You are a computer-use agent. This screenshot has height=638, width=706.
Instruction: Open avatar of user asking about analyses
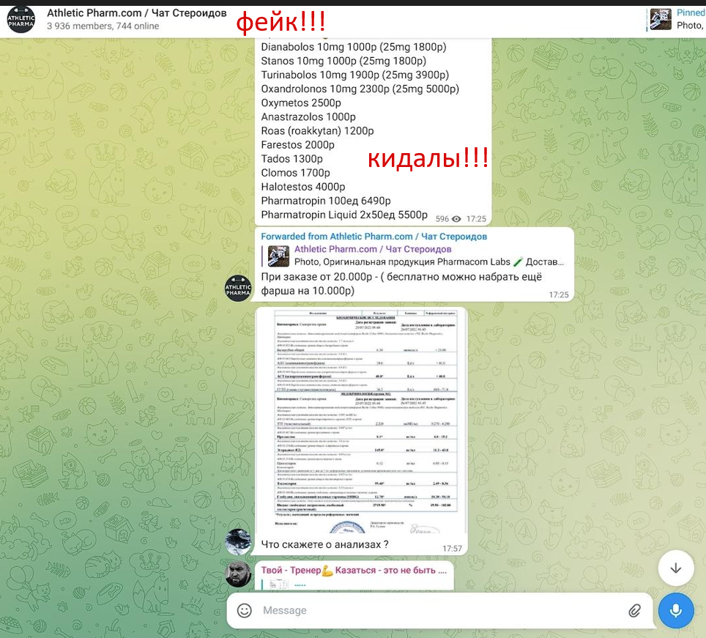click(x=238, y=541)
